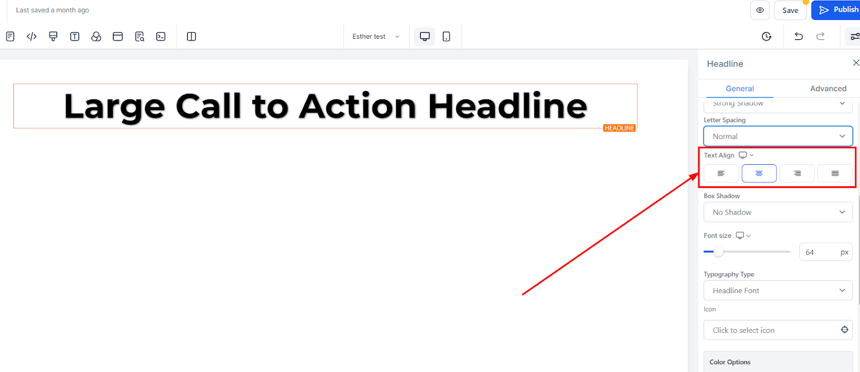Open the Typography Type Headline Font dropdown
This screenshot has height=372, width=860.
(x=778, y=290)
